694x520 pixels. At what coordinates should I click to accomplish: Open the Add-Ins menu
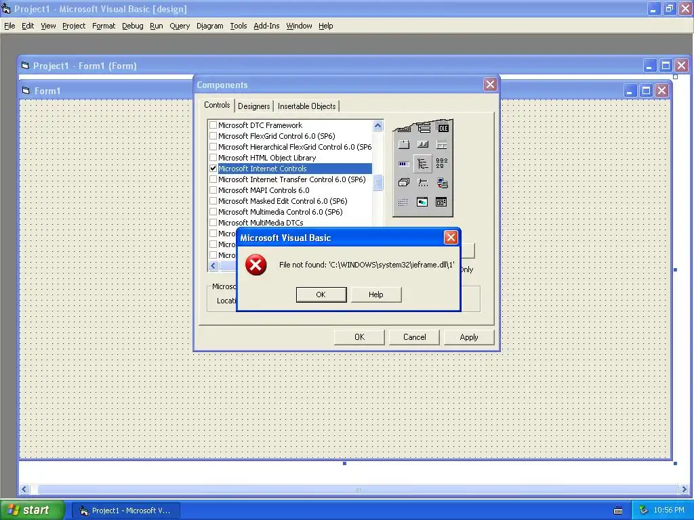click(266, 26)
